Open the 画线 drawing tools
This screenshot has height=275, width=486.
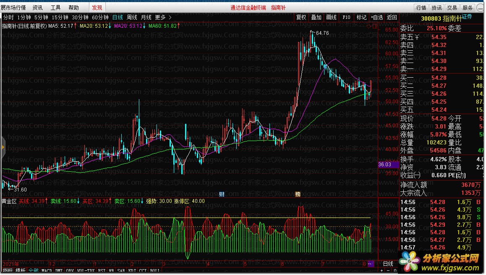pyautogui.click(x=331, y=17)
